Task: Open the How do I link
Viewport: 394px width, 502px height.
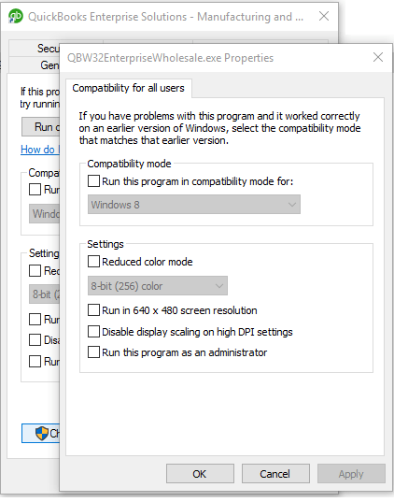Action: pos(40,150)
